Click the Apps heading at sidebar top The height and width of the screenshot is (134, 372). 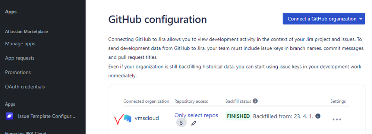pyautogui.click(x=11, y=12)
